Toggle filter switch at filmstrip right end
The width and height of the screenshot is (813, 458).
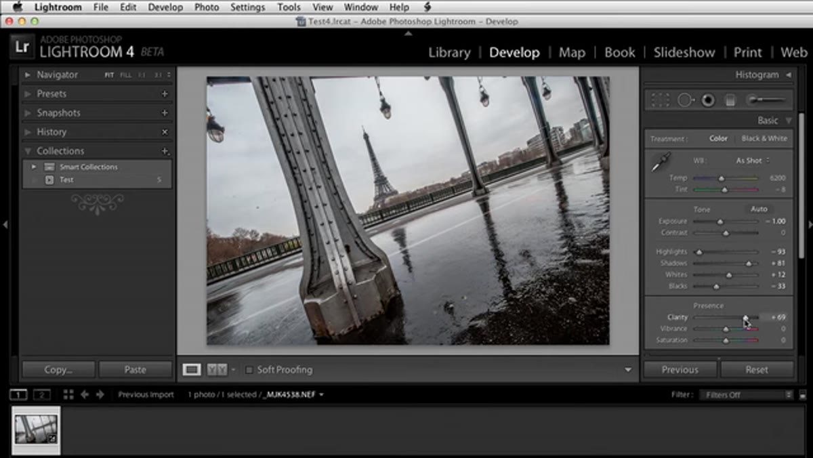point(803,394)
